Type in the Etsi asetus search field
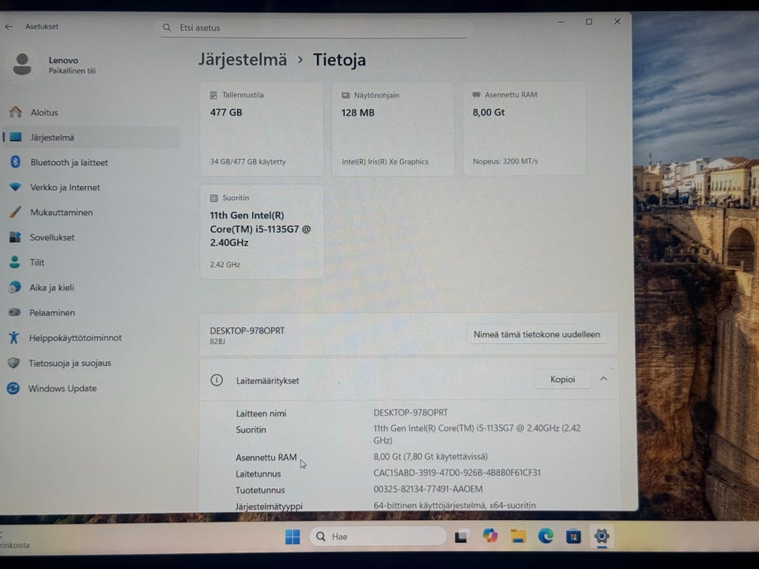The image size is (759, 569). 313,28
